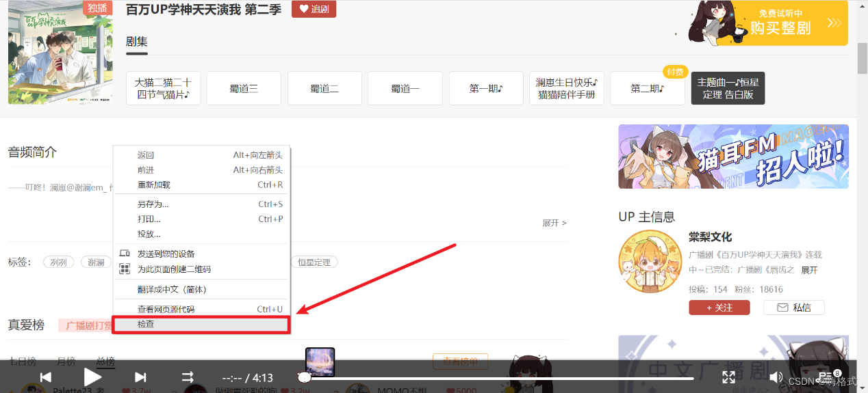This screenshot has width=868, height=393.
Task: Click the 冽冽 tag
Action: 59,262
